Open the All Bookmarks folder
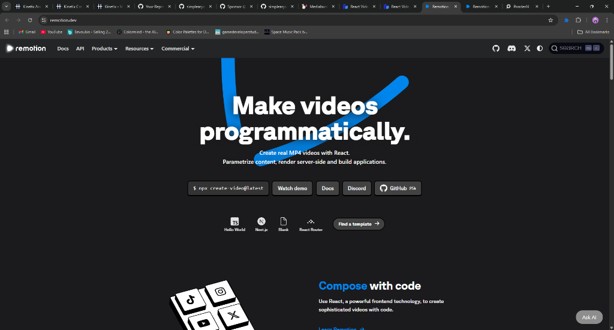Screen dimensions: 614x330 click(x=593, y=32)
